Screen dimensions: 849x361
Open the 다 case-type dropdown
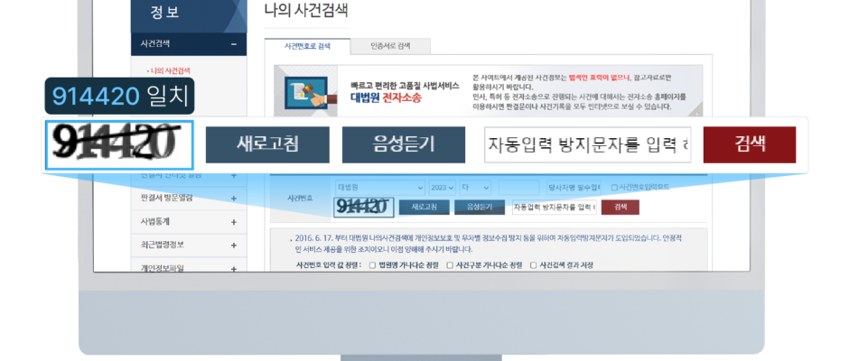[x=475, y=188]
